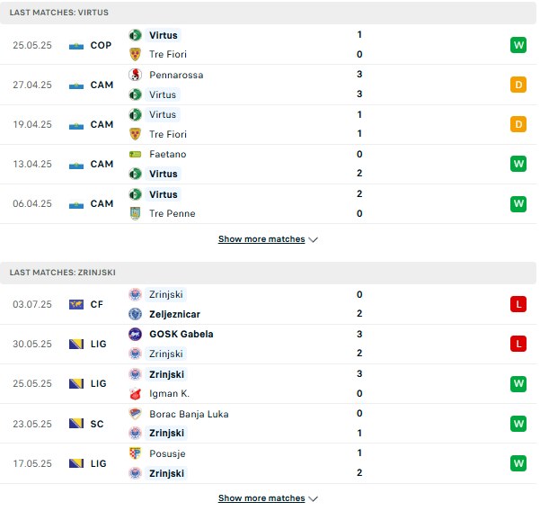Click the Posusje team crest icon
The width and height of the screenshot is (540, 511).
136,453
